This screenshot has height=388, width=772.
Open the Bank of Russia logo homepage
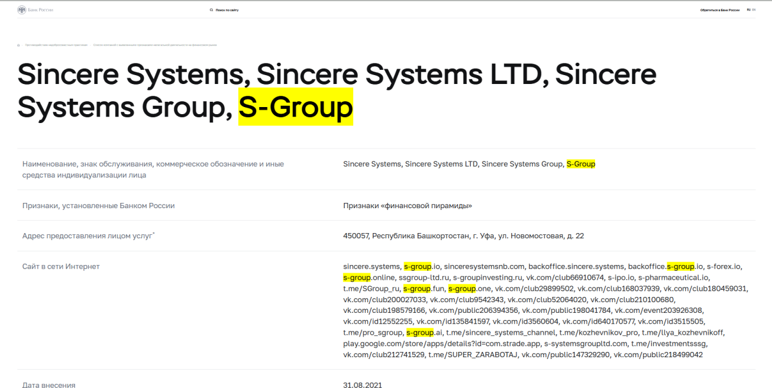(35, 10)
